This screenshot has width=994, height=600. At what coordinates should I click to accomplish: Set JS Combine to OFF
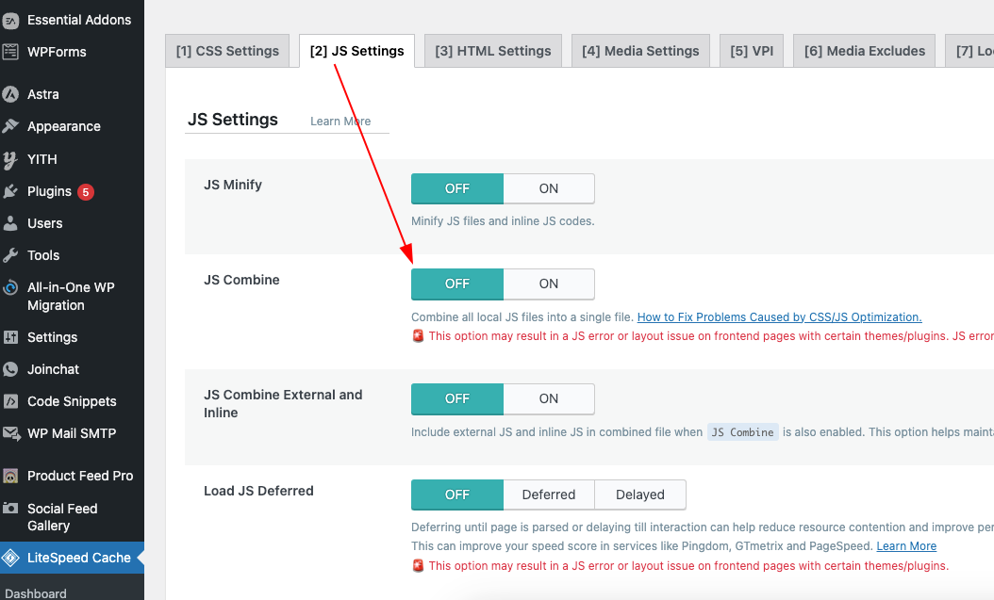(457, 284)
